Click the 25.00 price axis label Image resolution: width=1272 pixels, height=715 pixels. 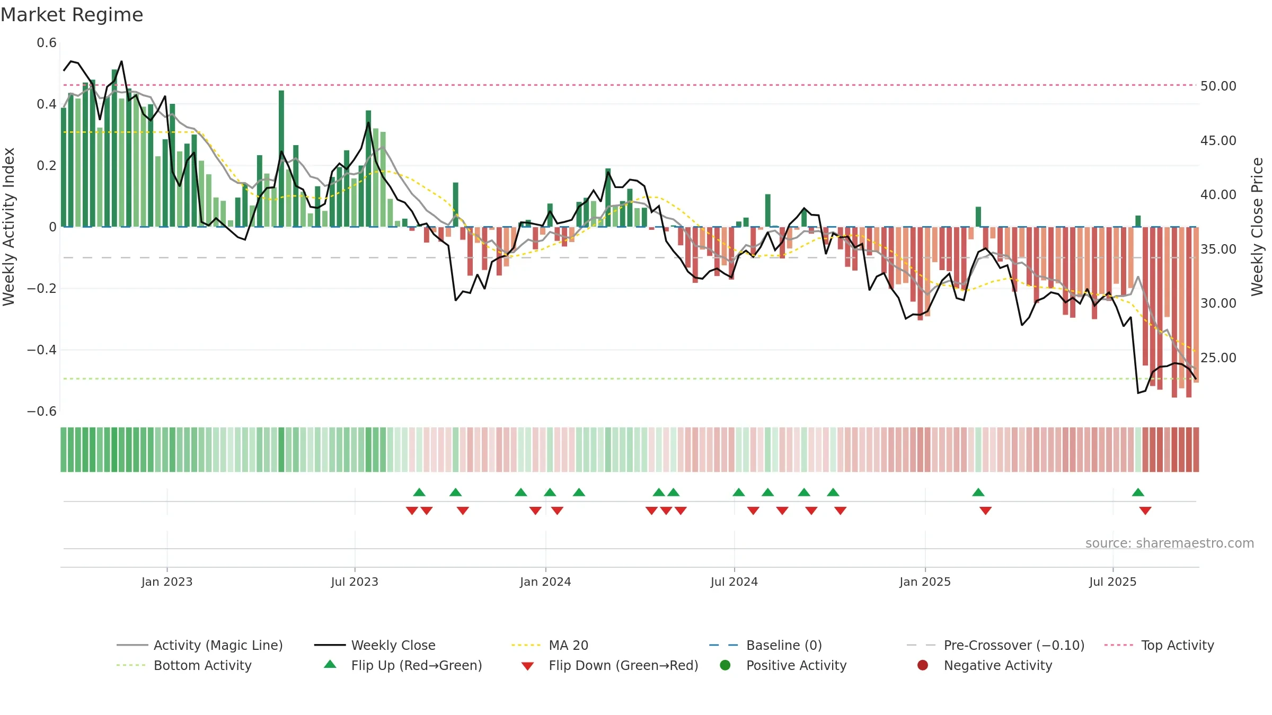(x=1218, y=358)
